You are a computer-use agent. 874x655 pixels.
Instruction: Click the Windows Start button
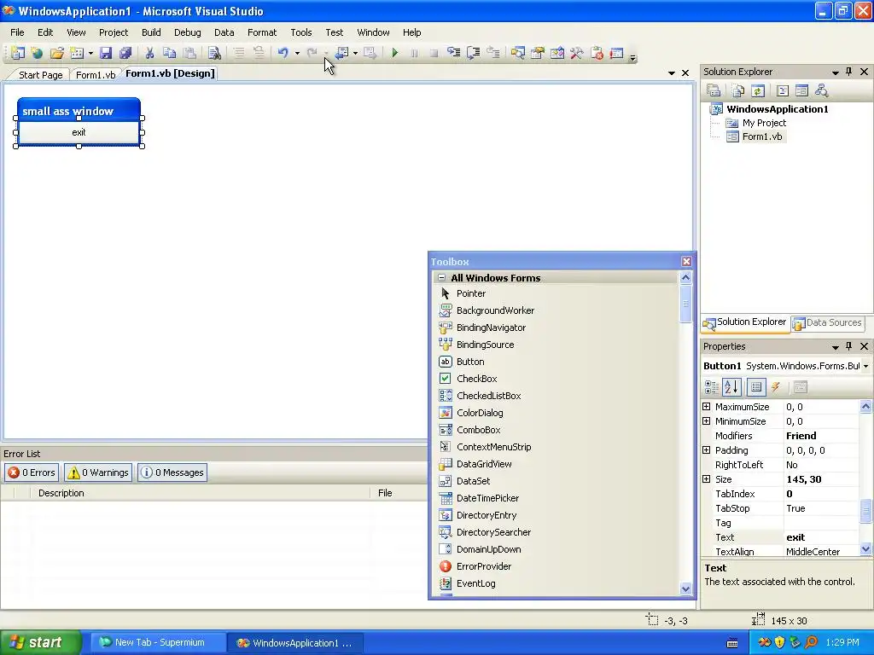click(x=41, y=642)
